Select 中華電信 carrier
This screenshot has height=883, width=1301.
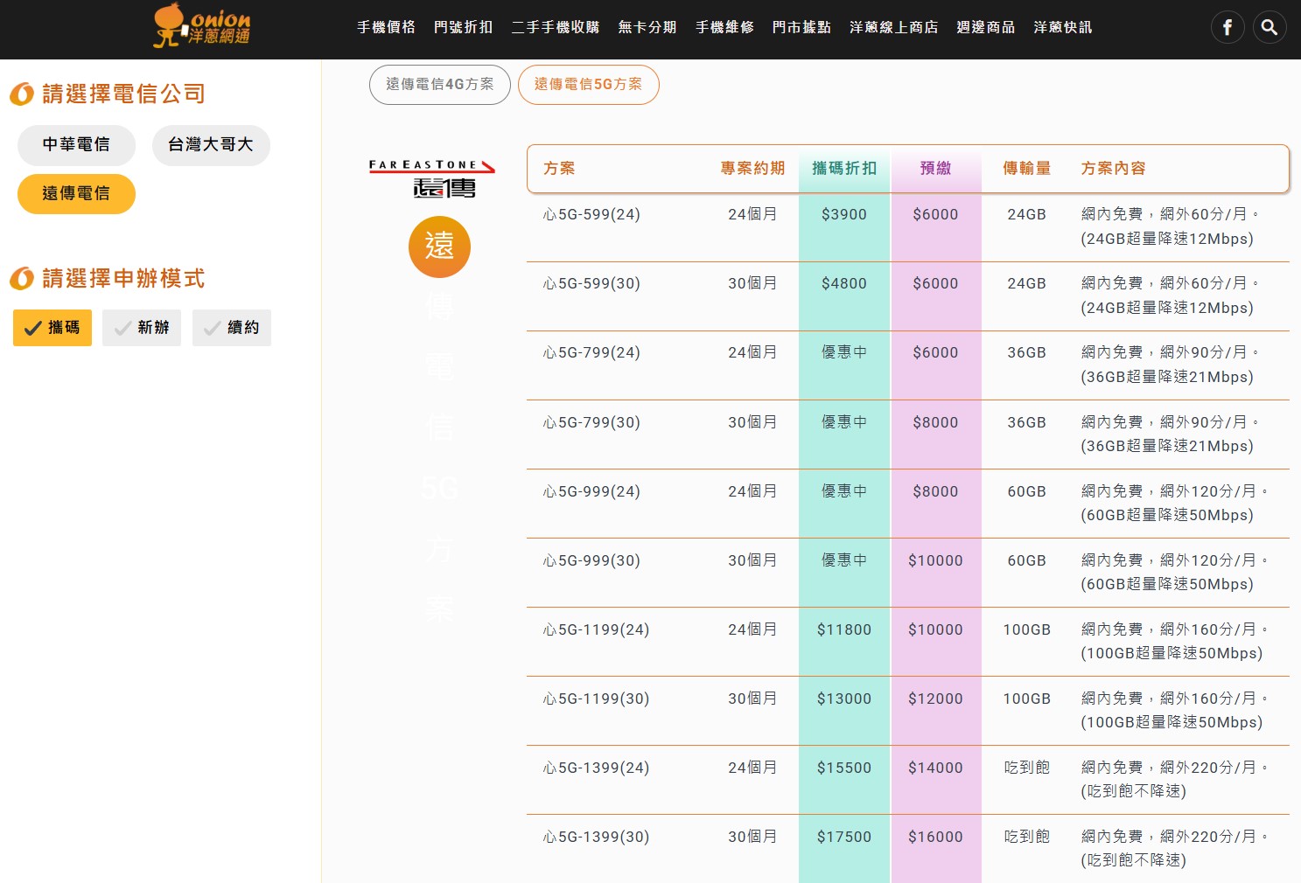[76, 145]
